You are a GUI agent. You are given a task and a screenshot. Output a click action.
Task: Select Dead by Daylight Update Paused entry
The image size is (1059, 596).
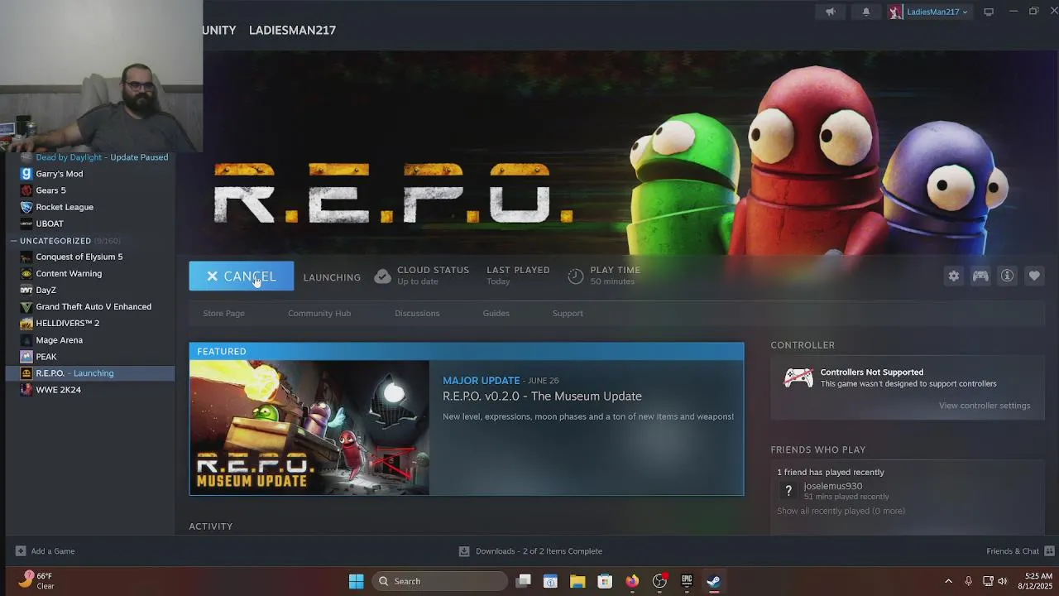coord(102,157)
